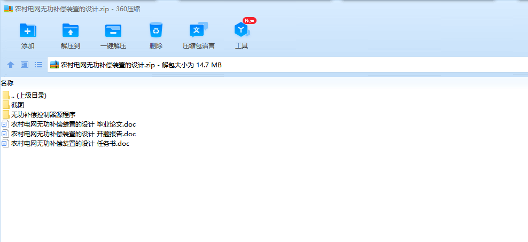This screenshot has width=528, height=242.
Task: Click the archive icon in path bar
Action: tap(55, 65)
